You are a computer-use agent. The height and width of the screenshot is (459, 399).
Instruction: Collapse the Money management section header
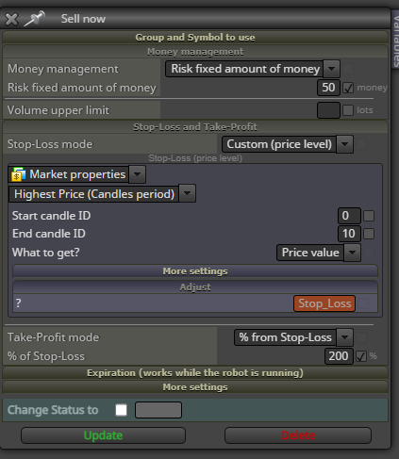click(x=195, y=52)
